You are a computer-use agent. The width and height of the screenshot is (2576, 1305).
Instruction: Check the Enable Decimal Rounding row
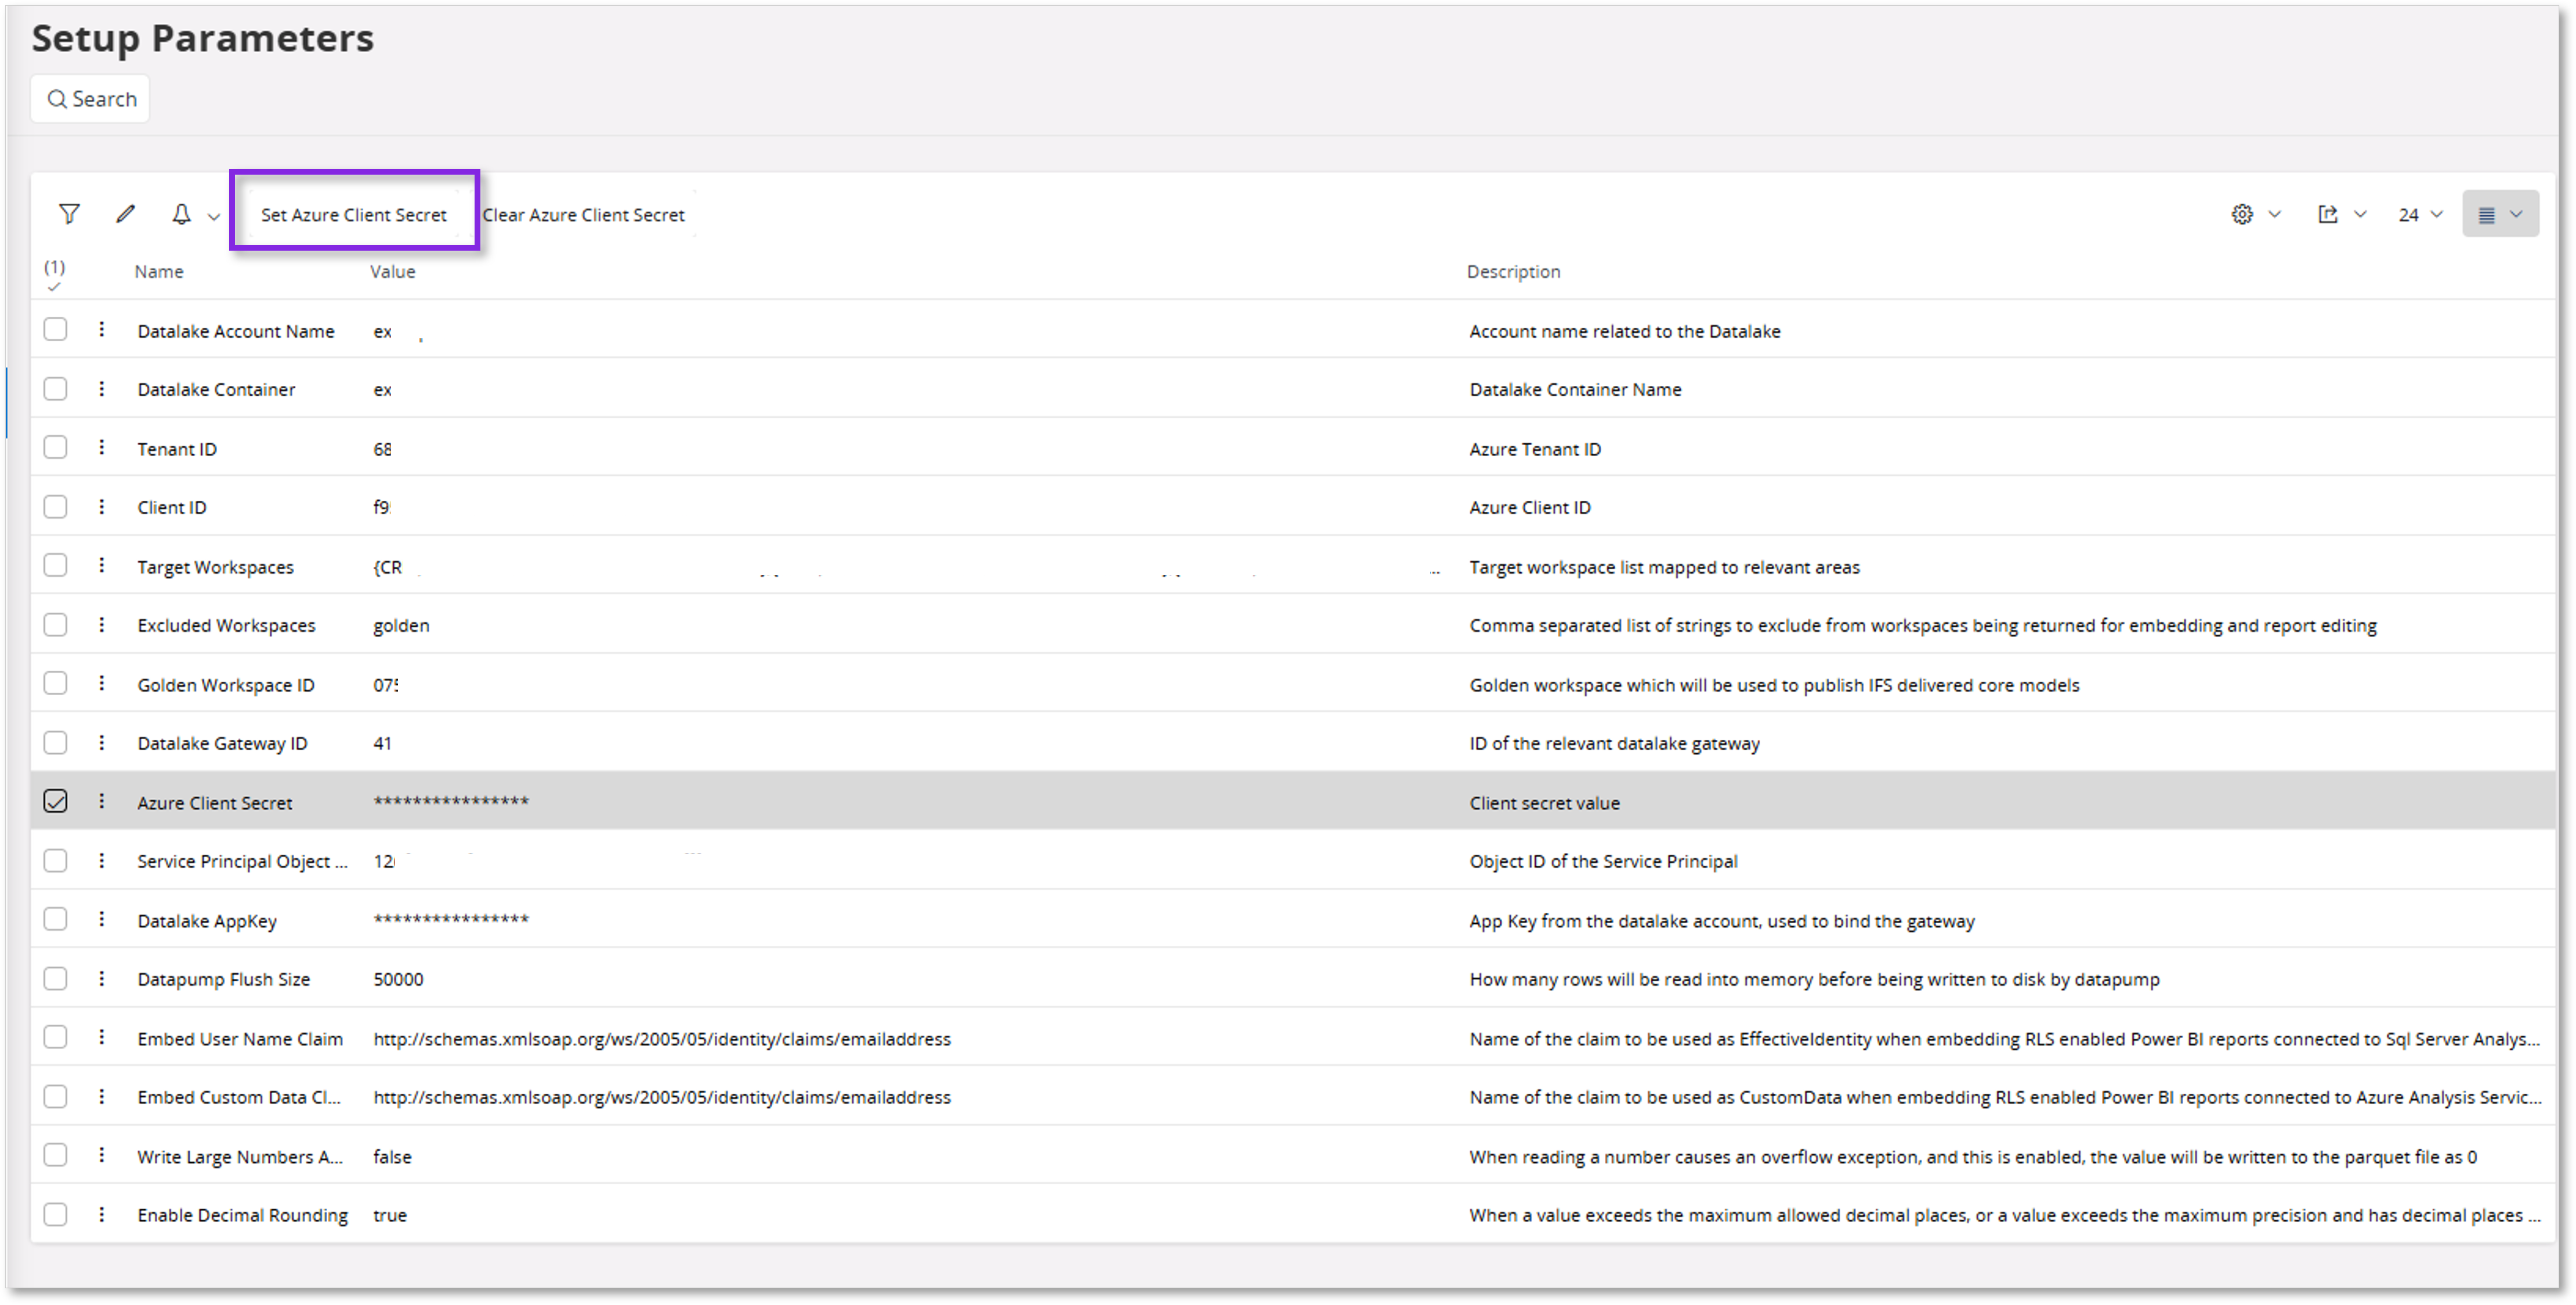click(56, 1214)
